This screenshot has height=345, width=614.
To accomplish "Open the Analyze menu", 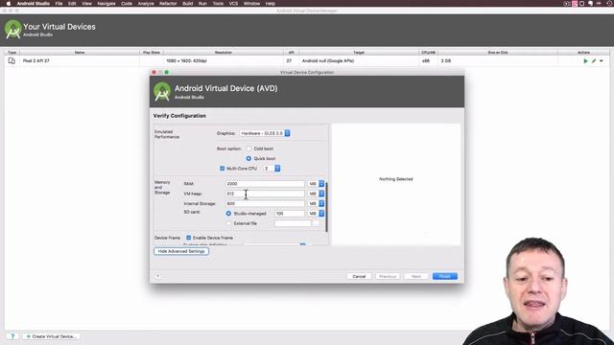I will (x=146, y=4).
